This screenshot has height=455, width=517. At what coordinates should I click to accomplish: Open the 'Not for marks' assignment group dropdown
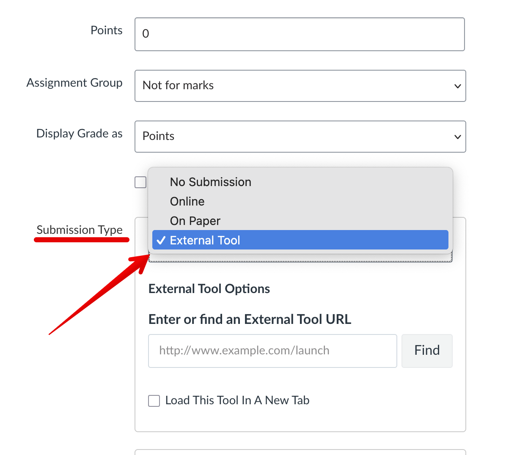click(x=300, y=86)
